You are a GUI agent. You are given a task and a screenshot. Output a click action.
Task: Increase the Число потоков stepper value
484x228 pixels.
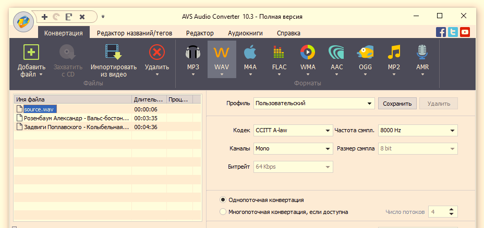tap(452, 209)
